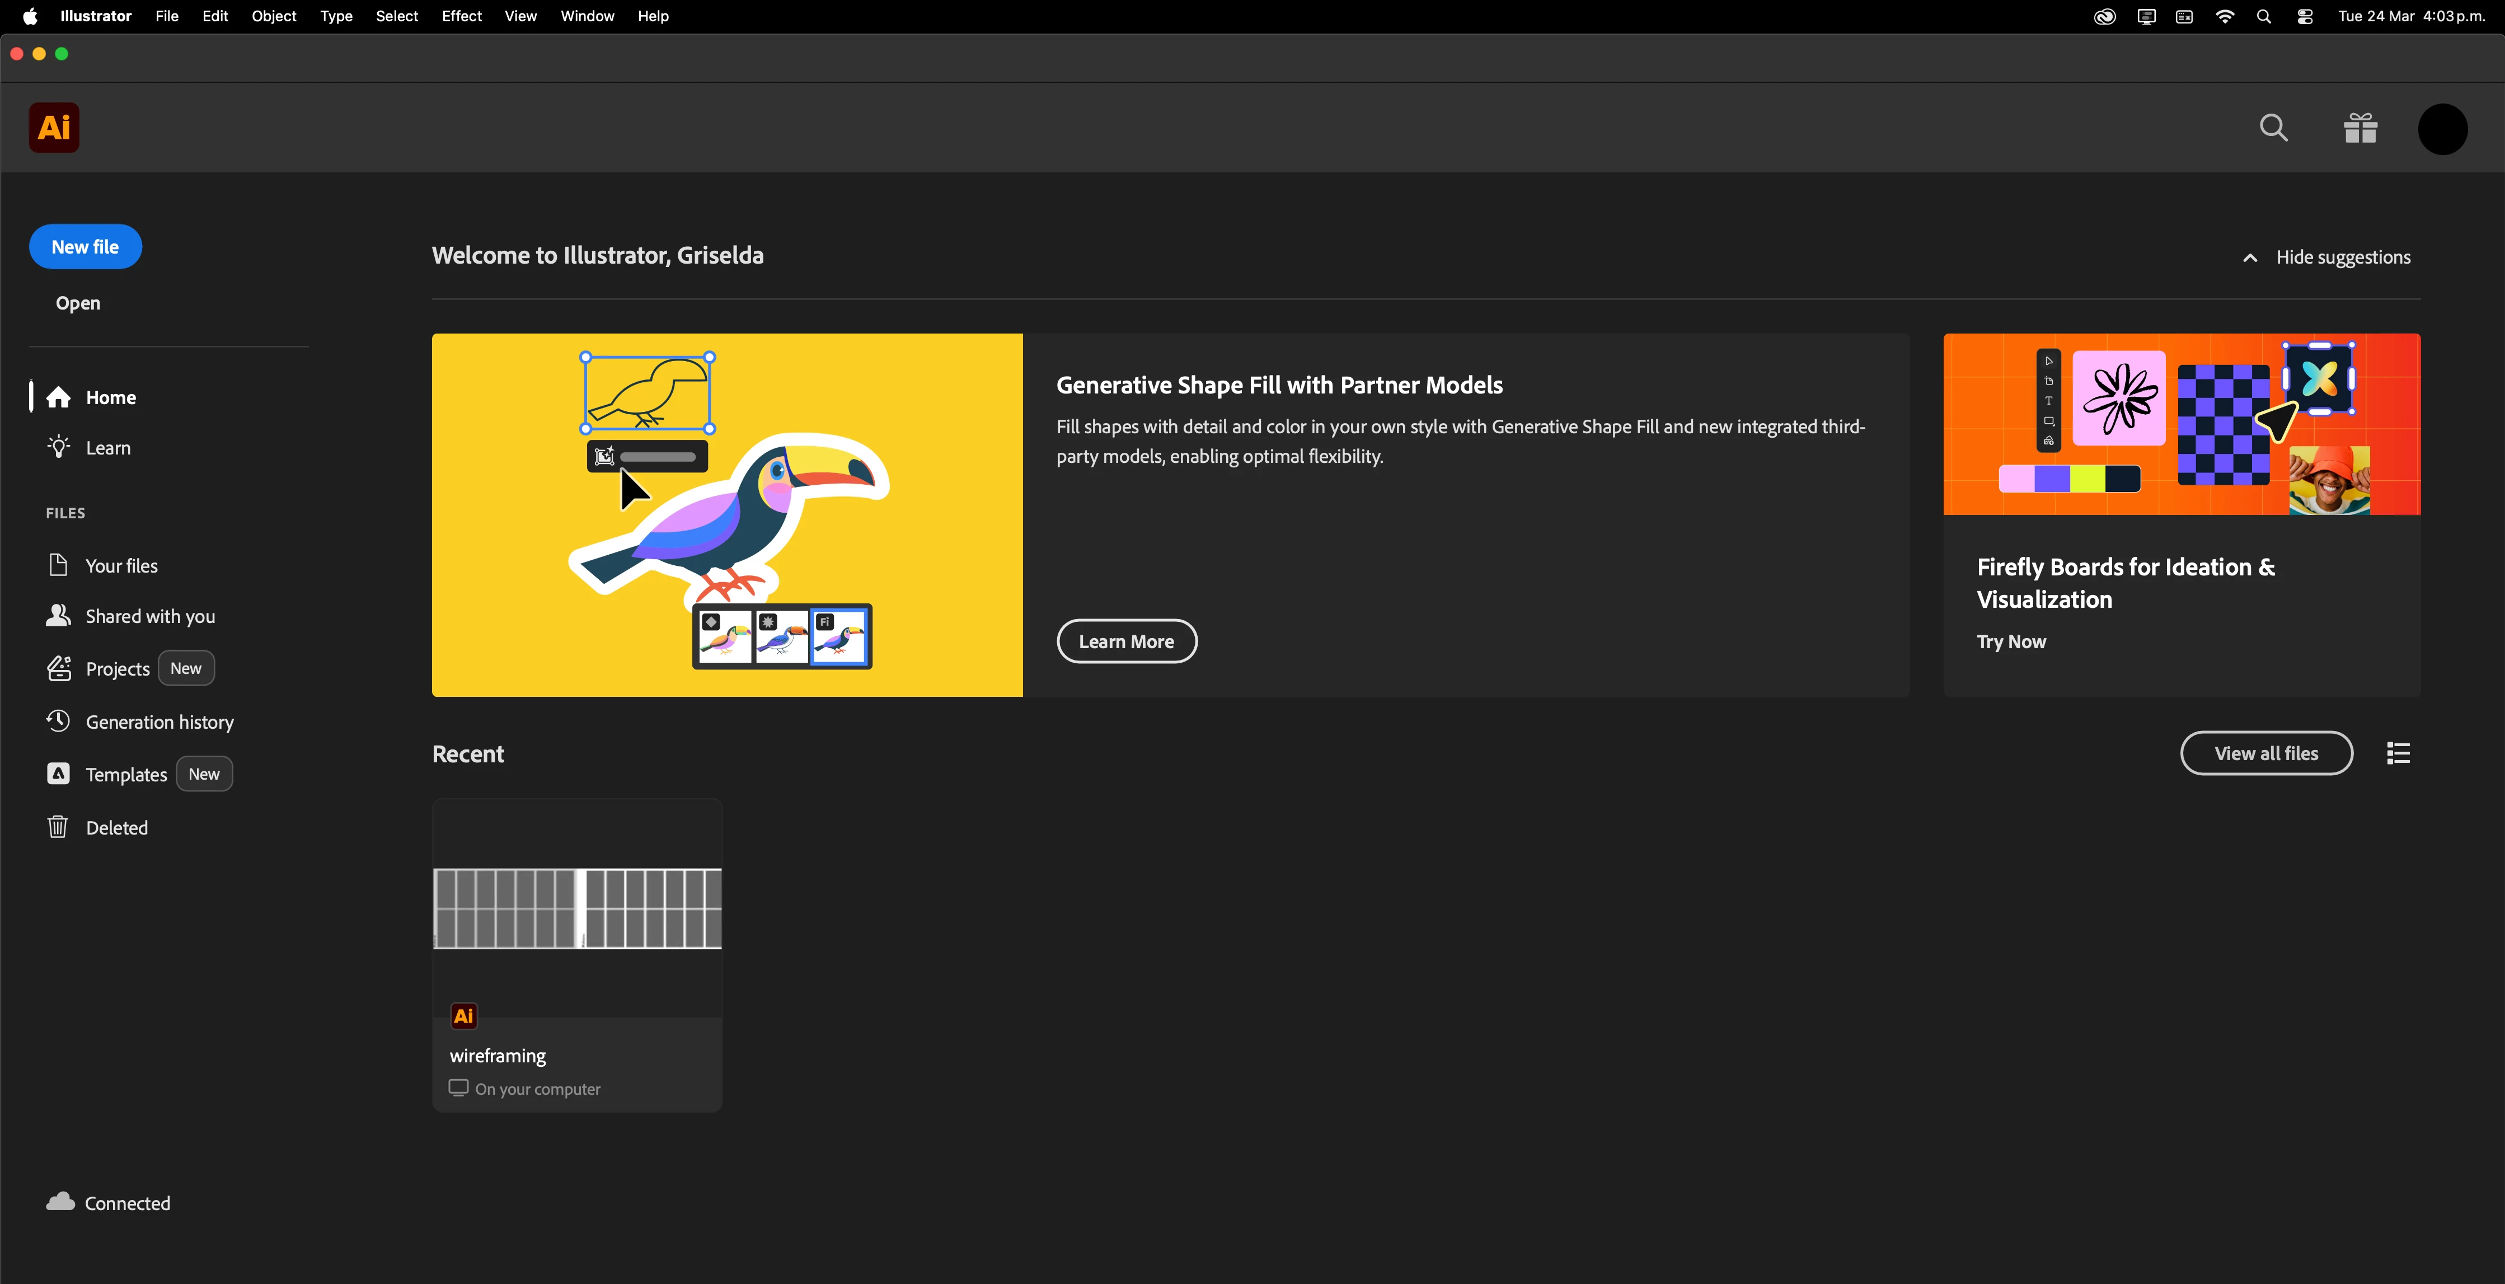Open the Window menu
2505x1284 pixels.
(x=587, y=17)
